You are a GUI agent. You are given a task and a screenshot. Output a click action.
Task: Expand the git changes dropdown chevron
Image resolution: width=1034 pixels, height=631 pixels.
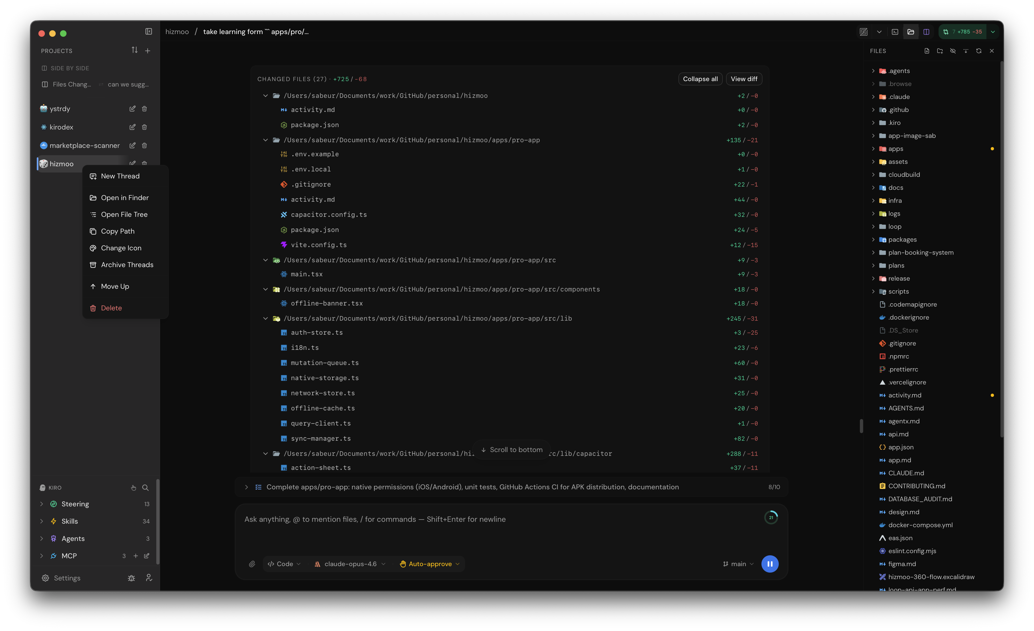click(x=993, y=32)
